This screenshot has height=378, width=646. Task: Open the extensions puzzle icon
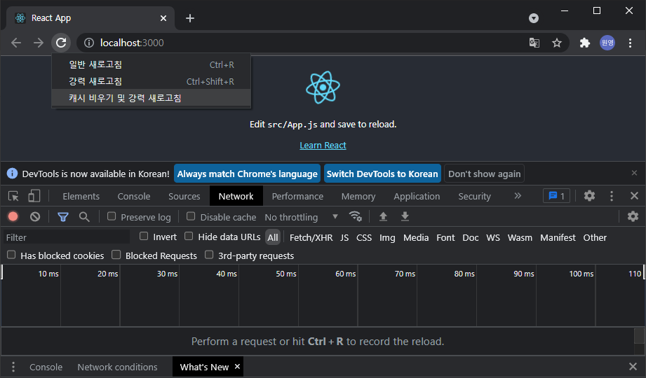click(x=584, y=43)
